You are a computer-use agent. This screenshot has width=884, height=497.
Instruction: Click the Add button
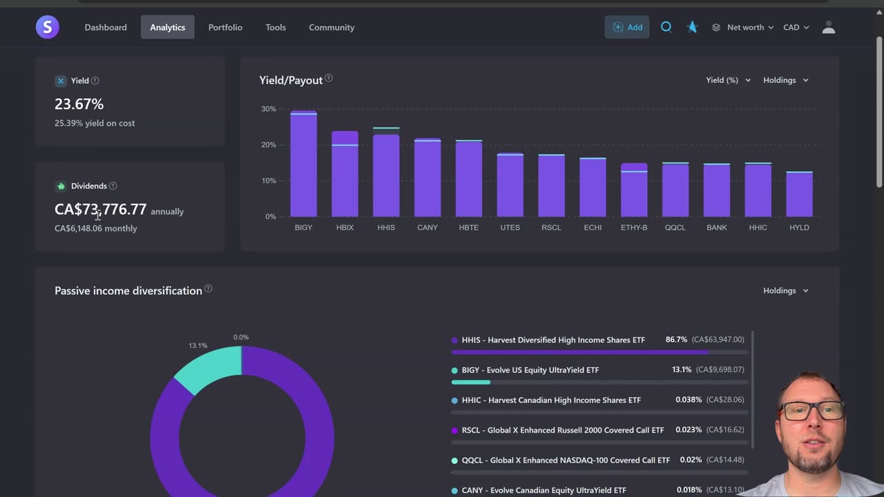pyautogui.click(x=627, y=27)
